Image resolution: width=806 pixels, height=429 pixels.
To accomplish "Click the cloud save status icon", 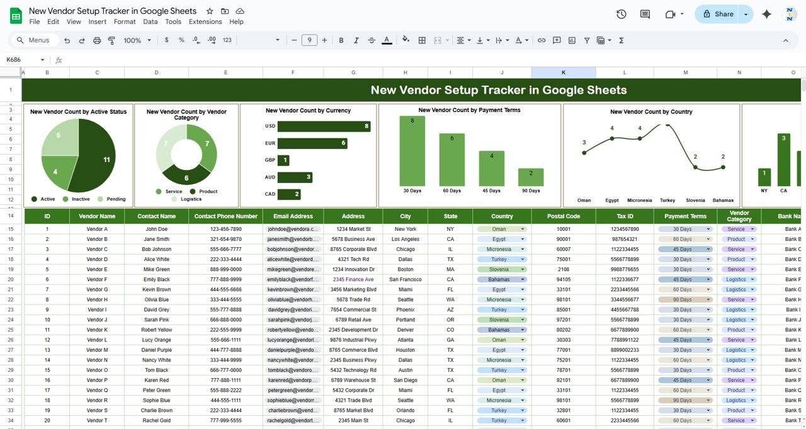I will pyautogui.click(x=240, y=11).
